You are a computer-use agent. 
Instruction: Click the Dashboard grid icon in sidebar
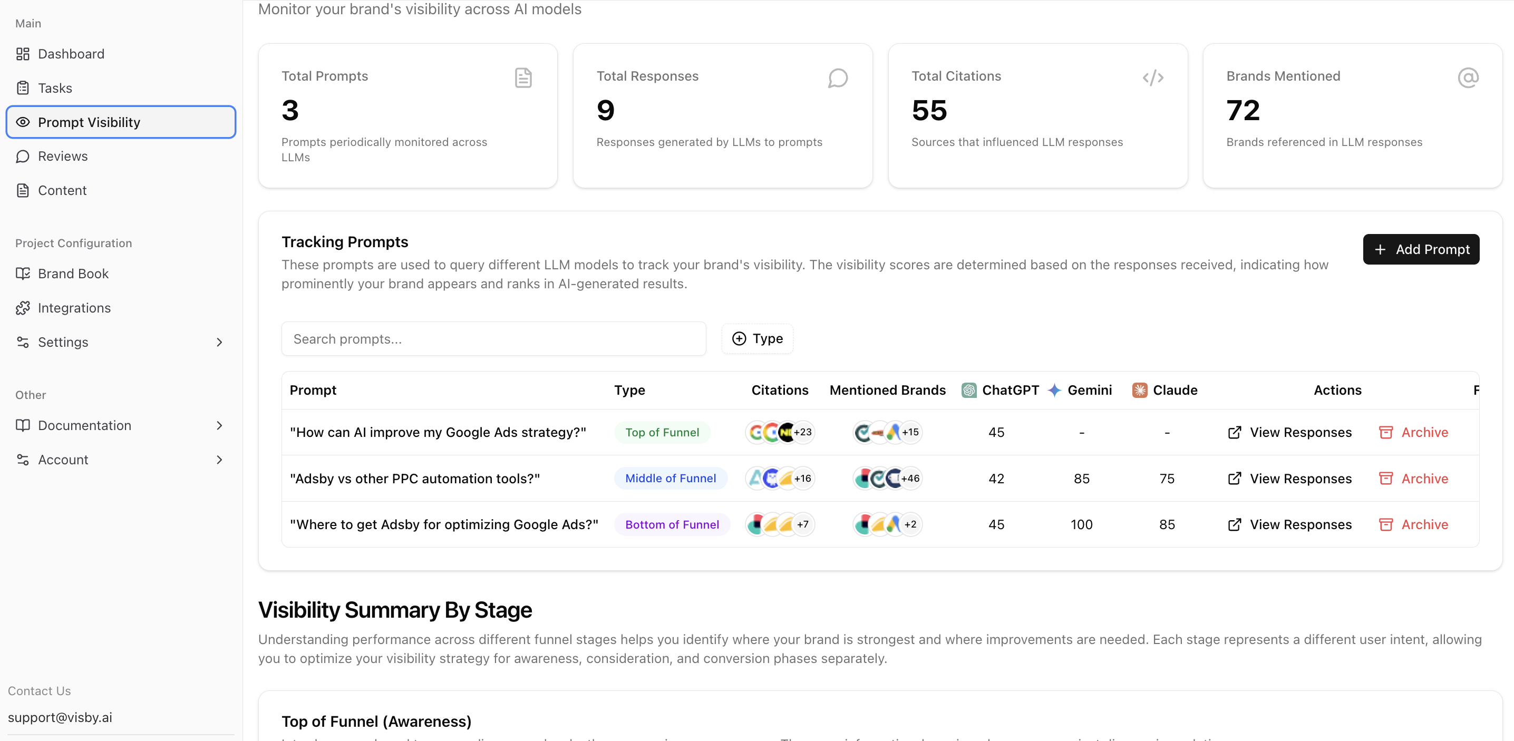coord(22,54)
